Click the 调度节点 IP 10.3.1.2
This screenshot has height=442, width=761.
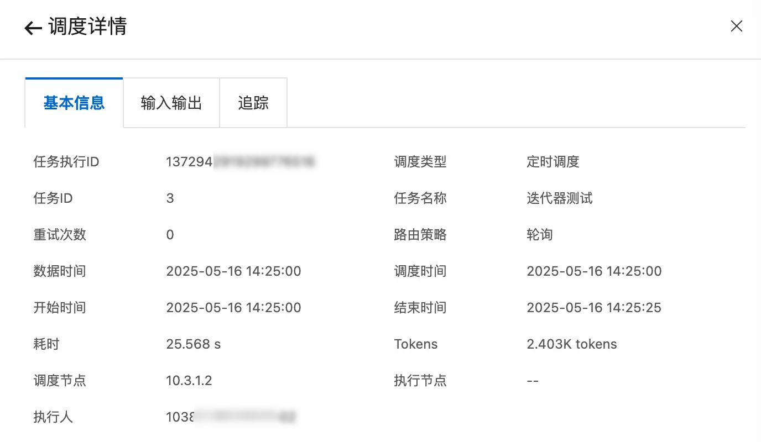[x=189, y=381]
